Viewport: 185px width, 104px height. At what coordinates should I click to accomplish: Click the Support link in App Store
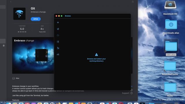(x=127, y=93)
